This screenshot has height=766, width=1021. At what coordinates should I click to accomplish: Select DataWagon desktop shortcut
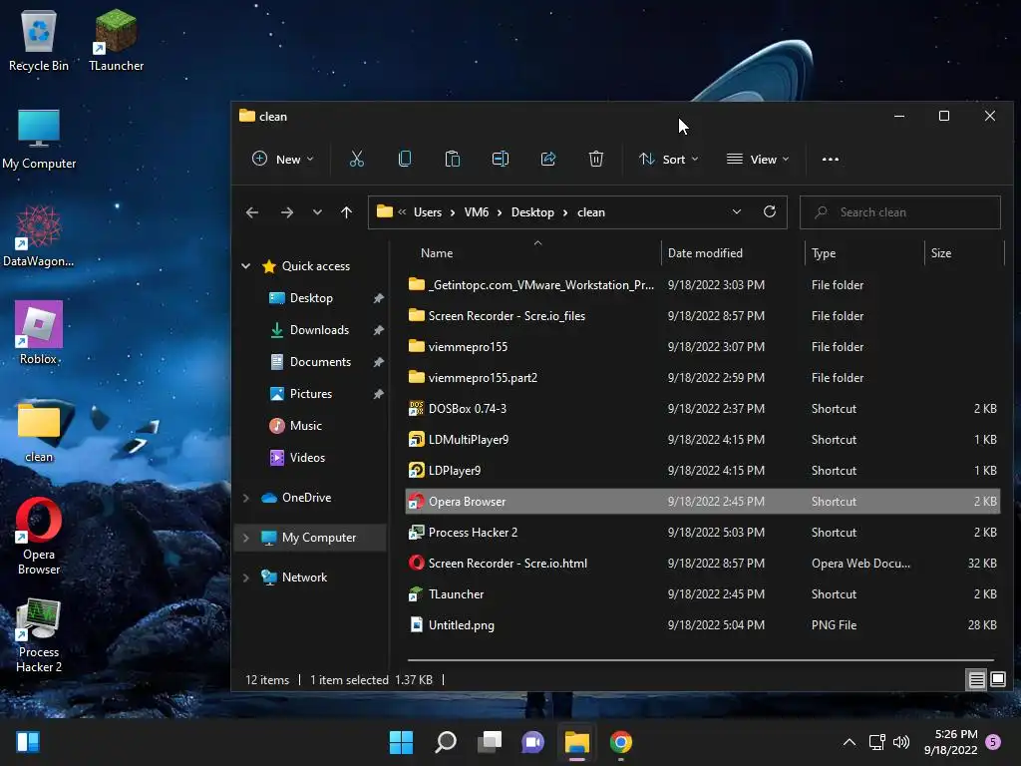point(39,235)
